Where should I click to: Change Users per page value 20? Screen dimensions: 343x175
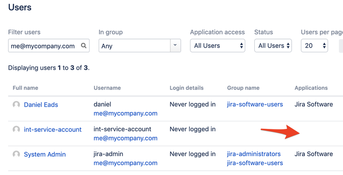click(314, 46)
